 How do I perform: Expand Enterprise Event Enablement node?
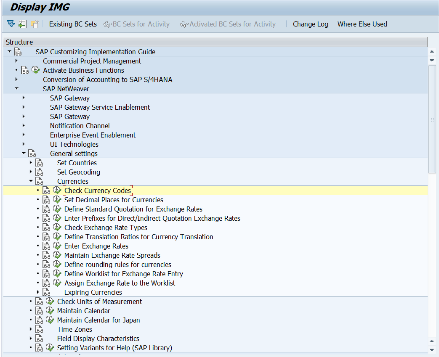[24, 135]
